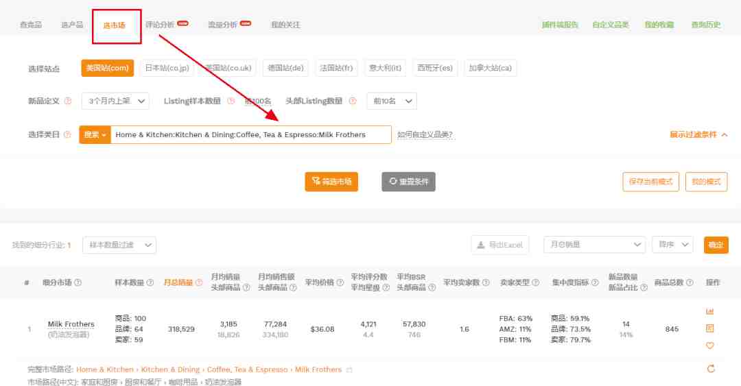741x386 pixels.
Task: Click the category input containing Milk Frothers path
Action: [x=250, y=134]
